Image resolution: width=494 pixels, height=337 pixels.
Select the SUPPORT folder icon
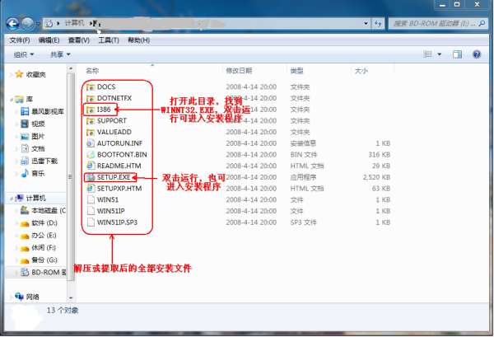click(91, 121)
